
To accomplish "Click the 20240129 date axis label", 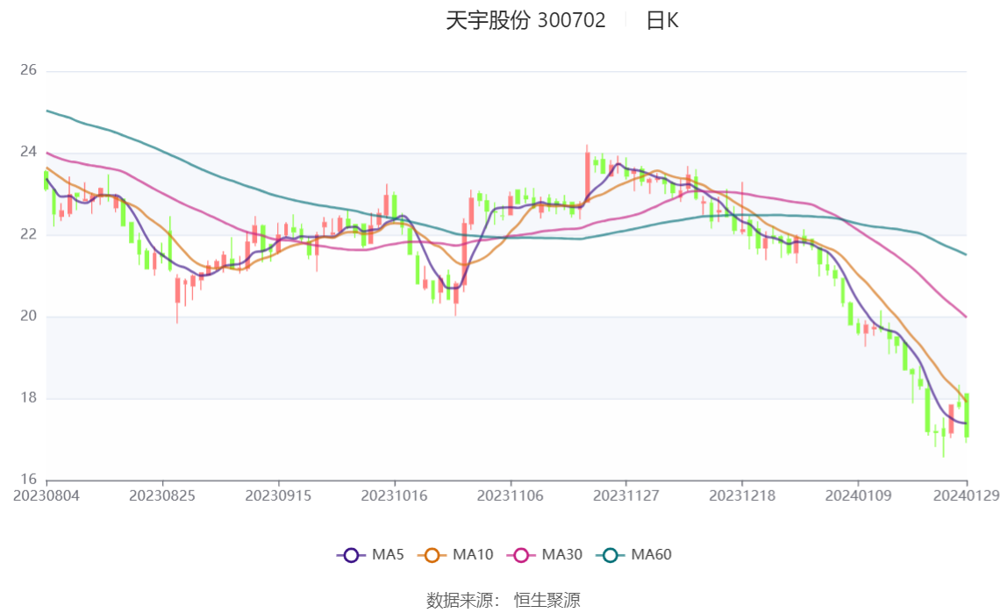I will click(967, 495).
